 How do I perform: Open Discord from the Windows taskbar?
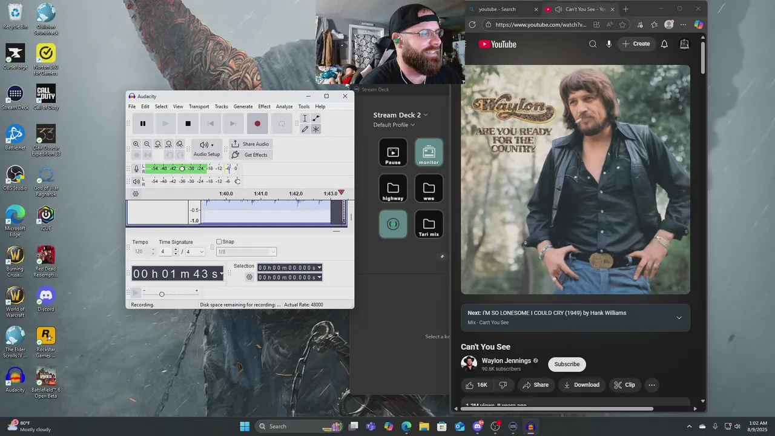click(478, 426)
